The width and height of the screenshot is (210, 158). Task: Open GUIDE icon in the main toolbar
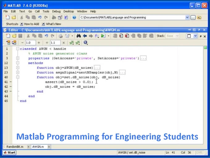60,17
